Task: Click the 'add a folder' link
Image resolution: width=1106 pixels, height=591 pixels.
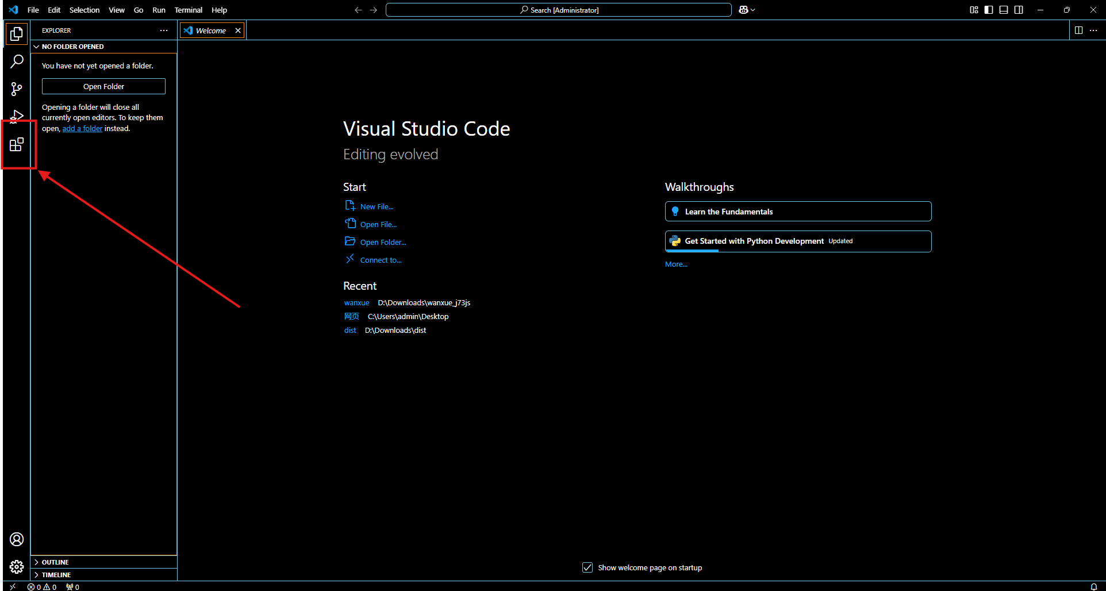Action: coord(82,129)
